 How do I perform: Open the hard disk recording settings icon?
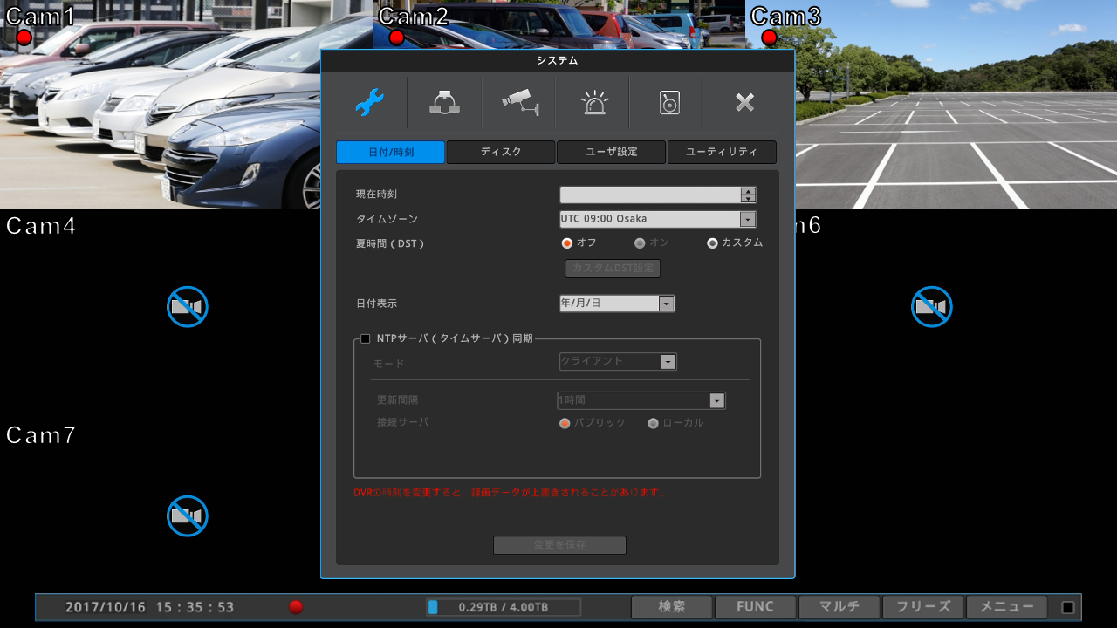click(668, 103)
